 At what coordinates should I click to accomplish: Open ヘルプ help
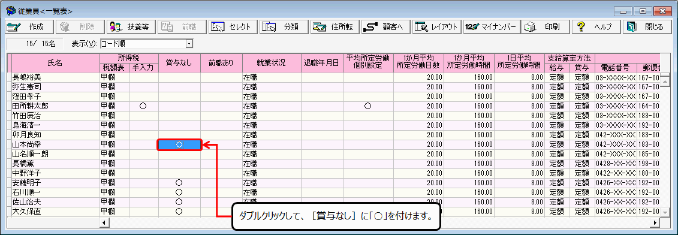click(596, 27)
